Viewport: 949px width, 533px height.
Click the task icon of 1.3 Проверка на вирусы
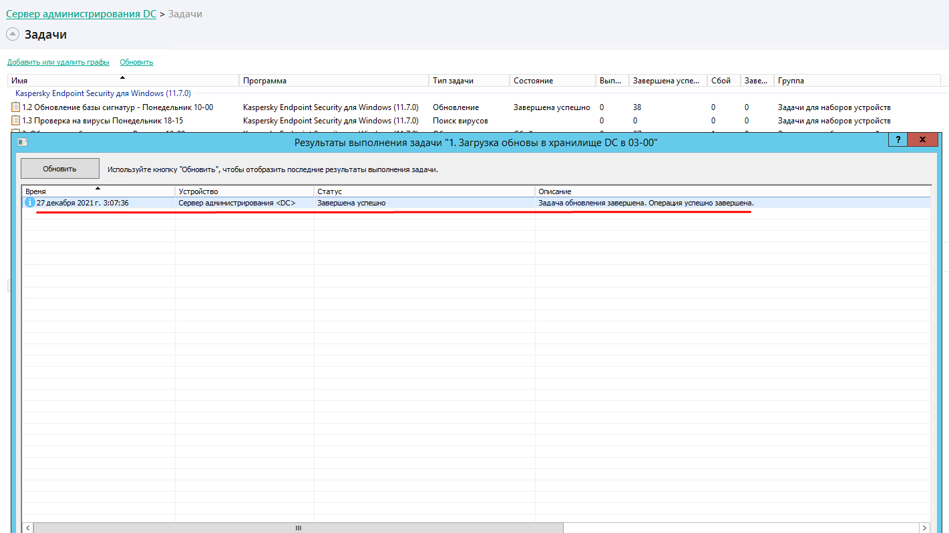tap(16, 121)
